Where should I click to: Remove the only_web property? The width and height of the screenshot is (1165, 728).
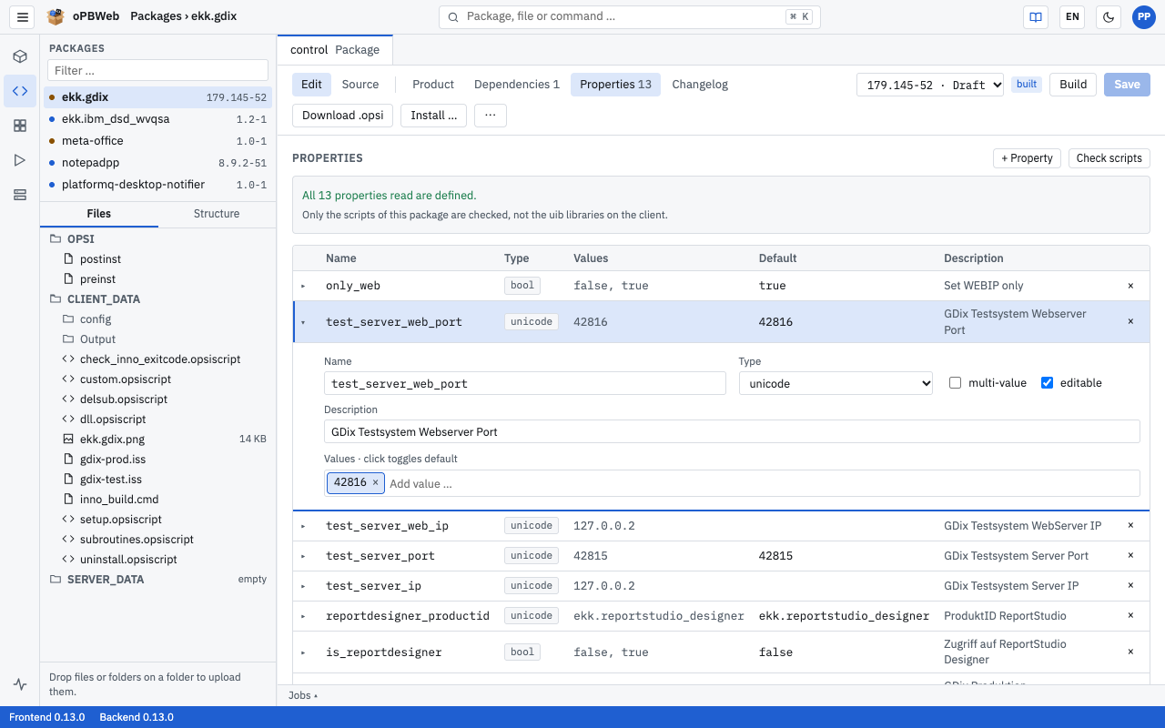[x=1130, y=286]
